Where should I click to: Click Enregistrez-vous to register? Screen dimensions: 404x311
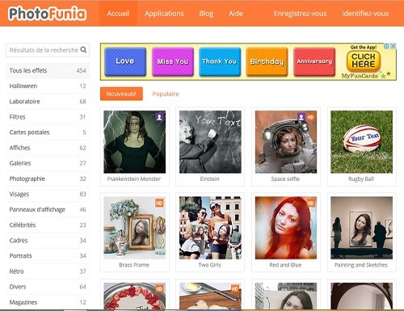coord(300,14)
